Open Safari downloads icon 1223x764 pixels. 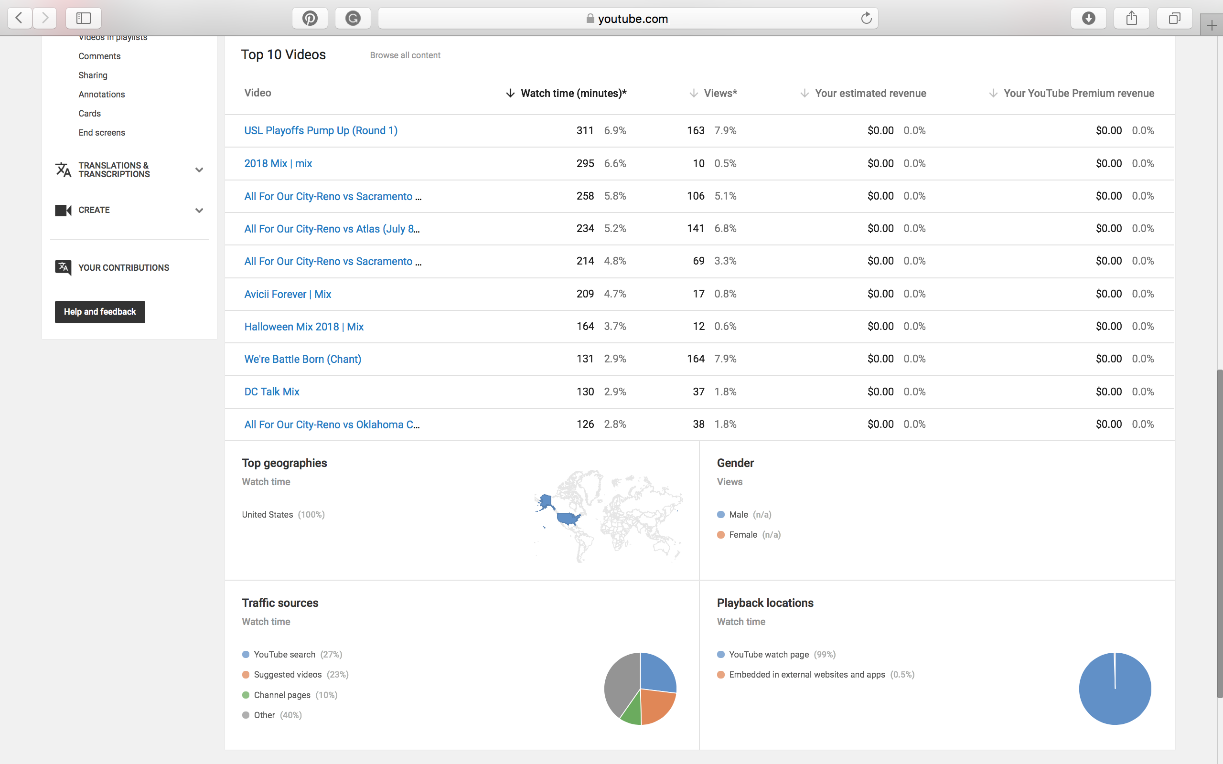(1088, 19)
